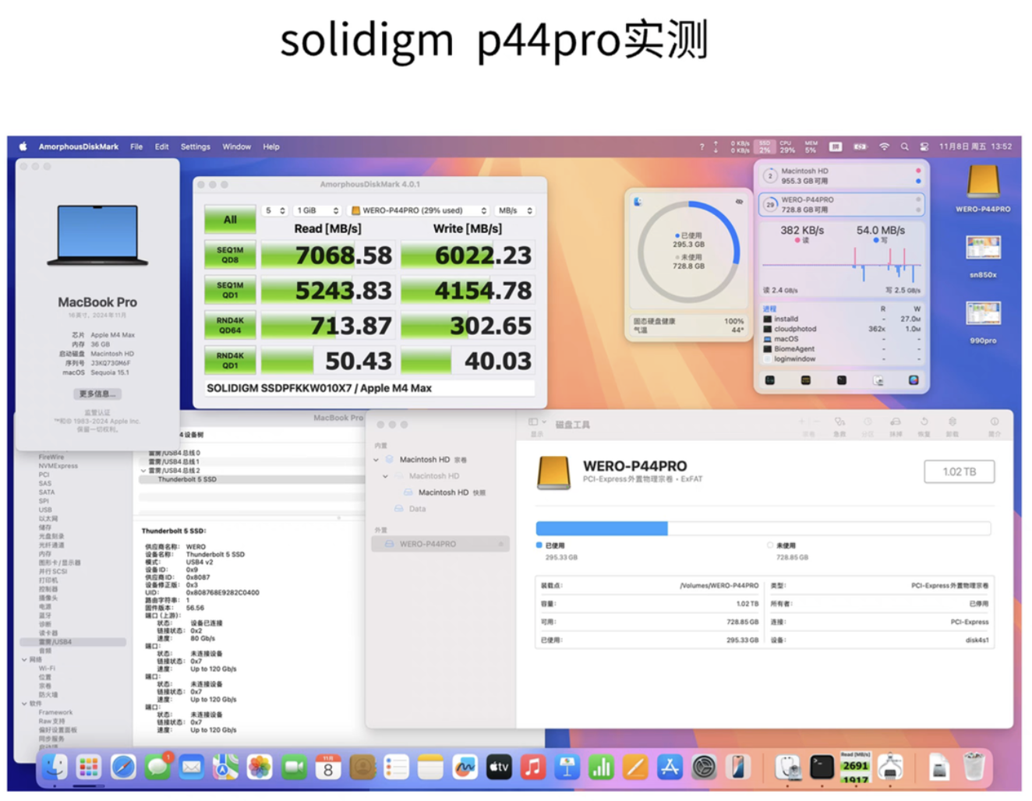Select 雷雳/USB4 in the System Information sidebar
The image size is (1032, 801).
click(72, 642)
